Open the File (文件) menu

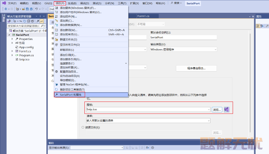[x=12, y=3]
